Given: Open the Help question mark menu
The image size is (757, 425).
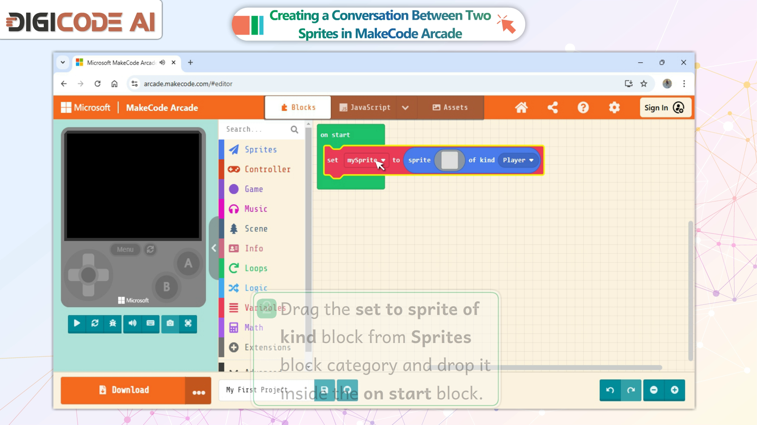Looking at the screenshot, I should 583,107.
